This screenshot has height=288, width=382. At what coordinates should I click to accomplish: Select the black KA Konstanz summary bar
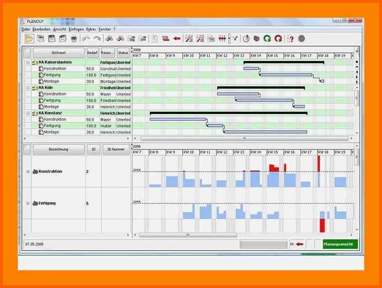point(229,113)
